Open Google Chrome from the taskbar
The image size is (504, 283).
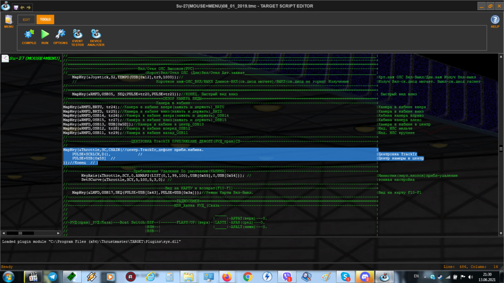(x=247, y=277)
